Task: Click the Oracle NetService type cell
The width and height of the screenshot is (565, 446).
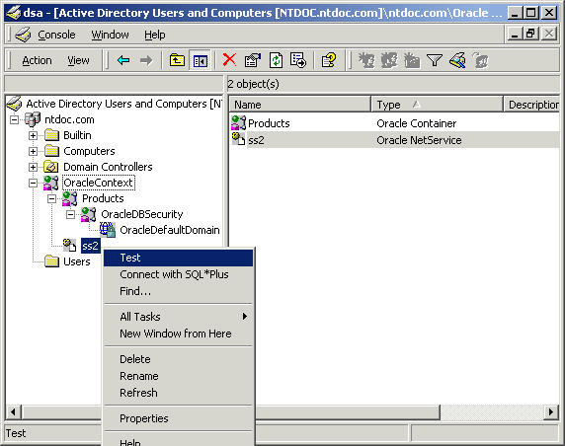Action: (x=419, y=140)
